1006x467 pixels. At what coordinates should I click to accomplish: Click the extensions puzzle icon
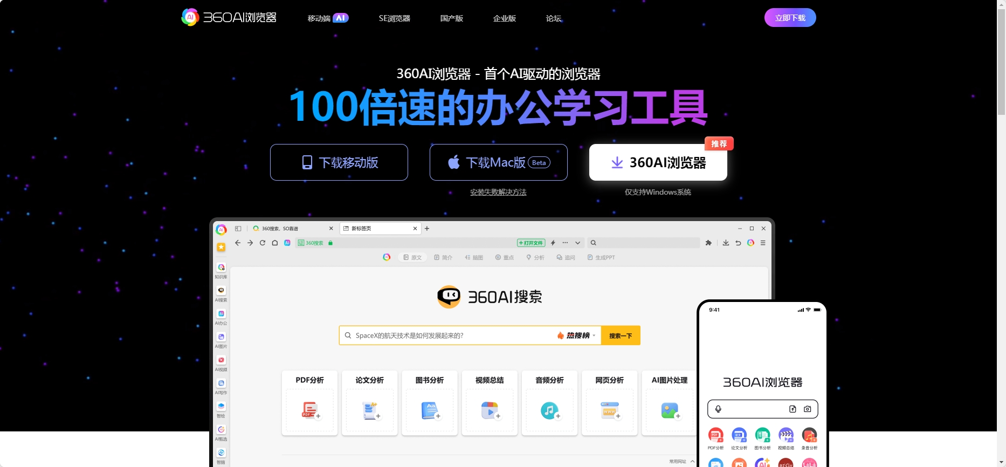coord(708,243)
